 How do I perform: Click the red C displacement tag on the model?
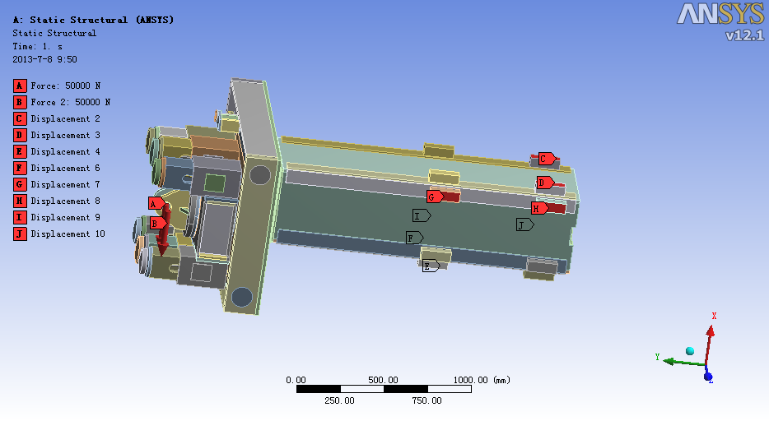pos(543,158)
